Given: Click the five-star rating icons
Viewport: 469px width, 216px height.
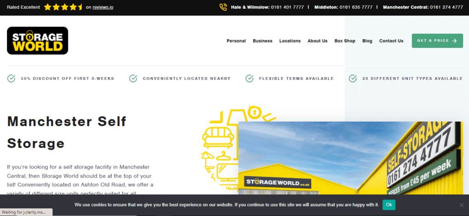Looking at the screenshot, I should tap(63, 7).
